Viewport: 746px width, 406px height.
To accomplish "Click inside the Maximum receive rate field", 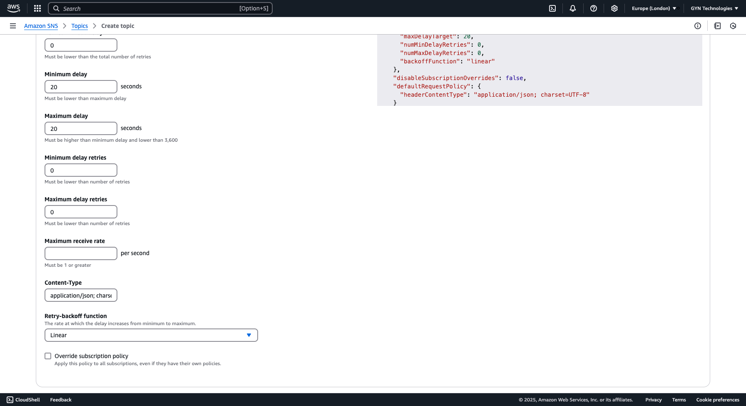I will [x=81, y=253].
